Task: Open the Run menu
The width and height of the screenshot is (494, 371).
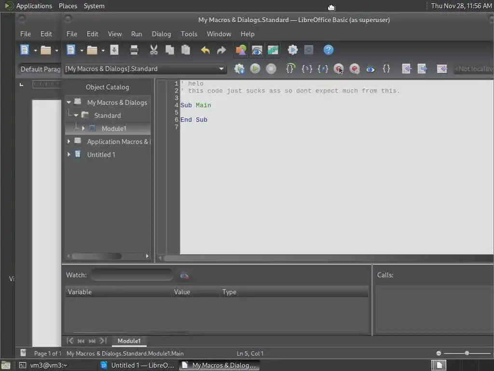Action: (x=137, y=34)
